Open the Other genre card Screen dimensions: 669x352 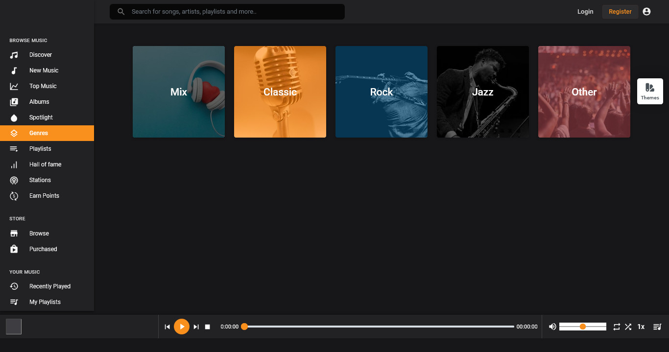(x=584, y=92)
